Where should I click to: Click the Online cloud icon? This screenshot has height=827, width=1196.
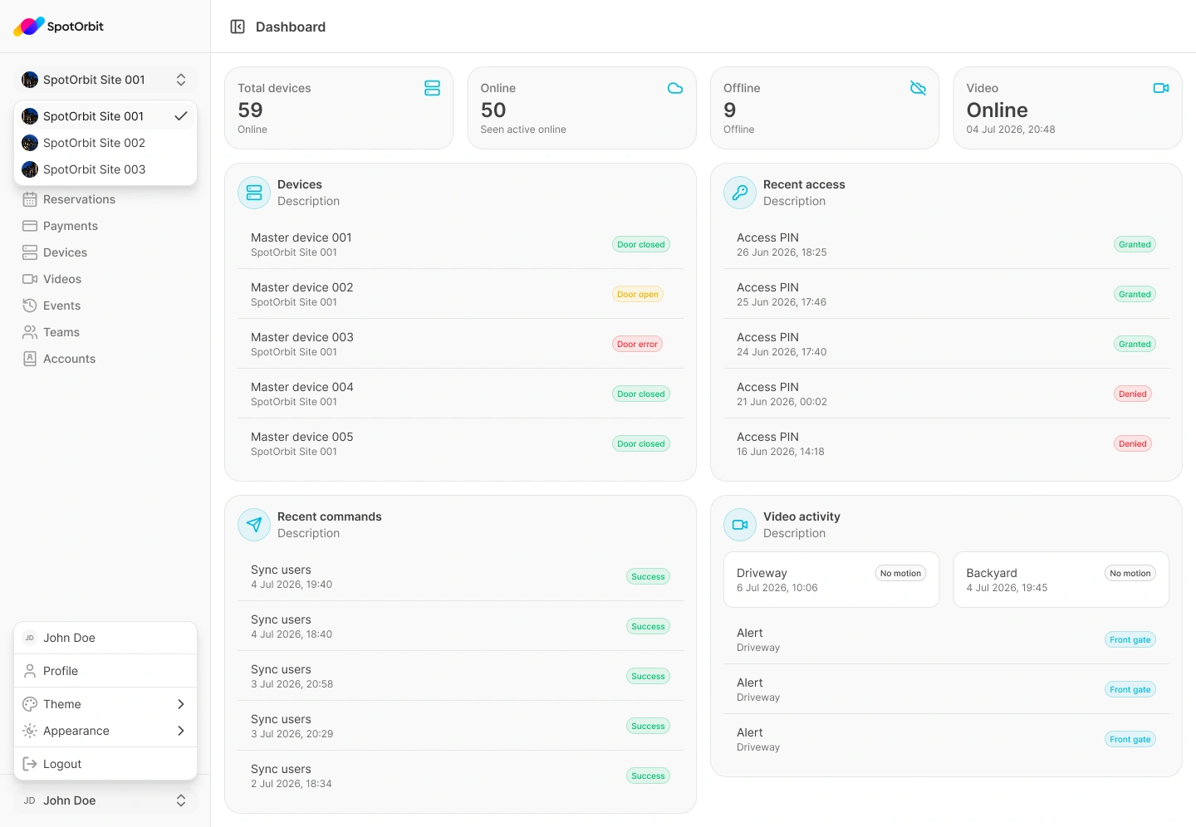coord(675,88)
